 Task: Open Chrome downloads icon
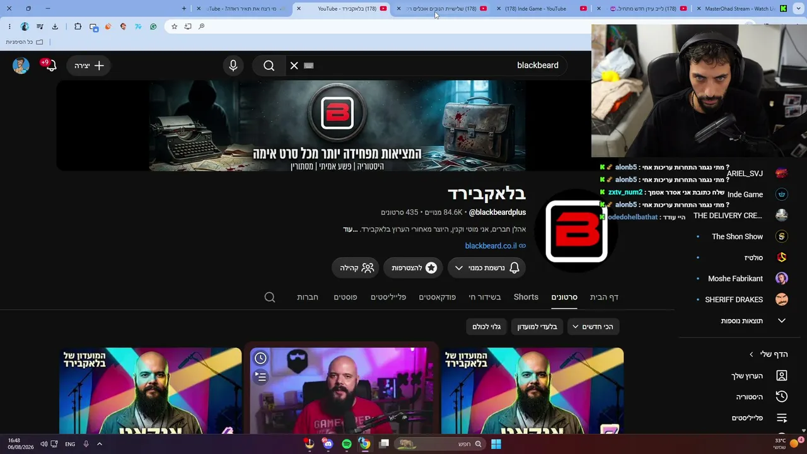point(55,26)
